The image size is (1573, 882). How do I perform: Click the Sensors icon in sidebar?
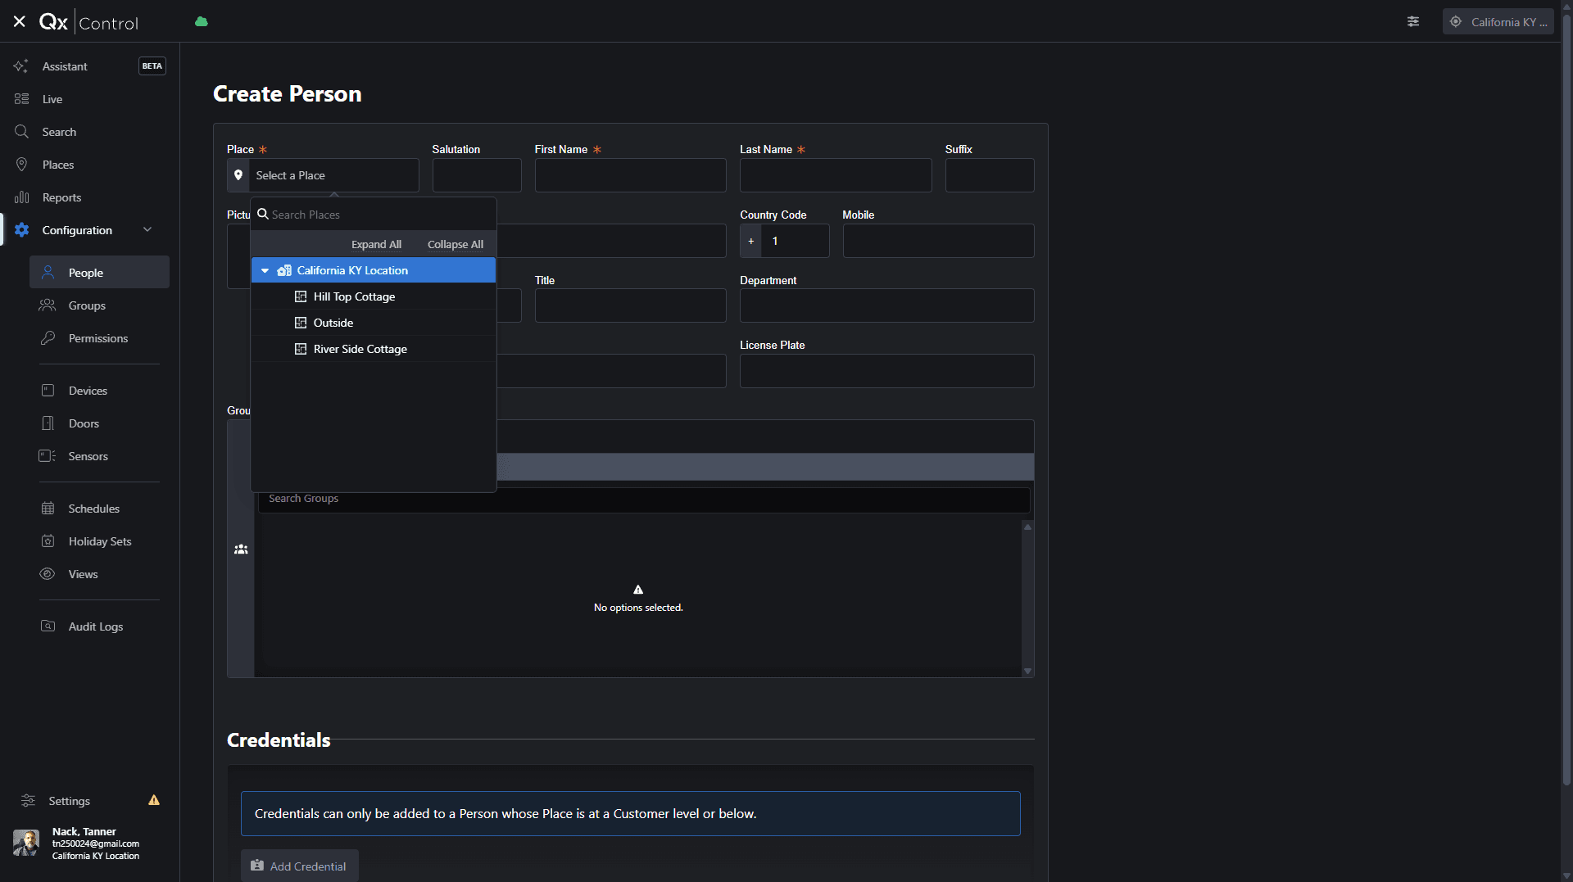(x=48, y=456)
